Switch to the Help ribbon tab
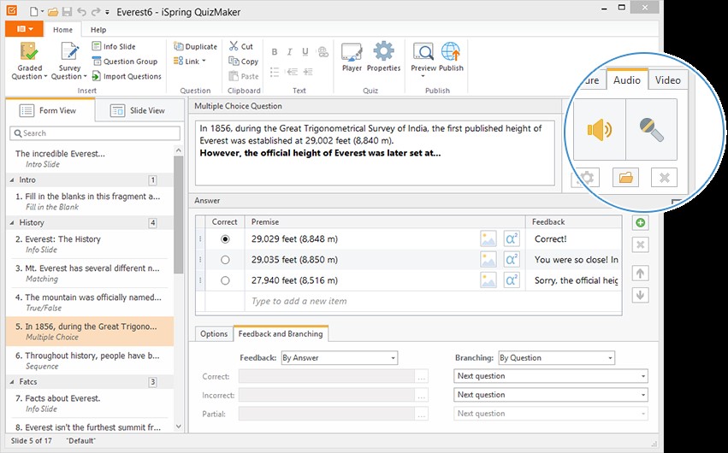 98,30
